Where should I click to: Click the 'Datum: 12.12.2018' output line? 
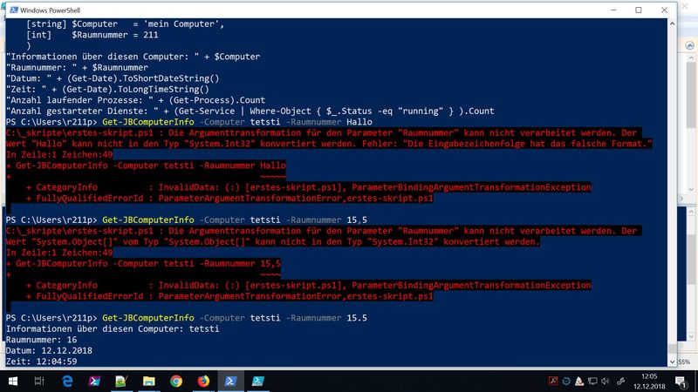click(x=49, y=351)
